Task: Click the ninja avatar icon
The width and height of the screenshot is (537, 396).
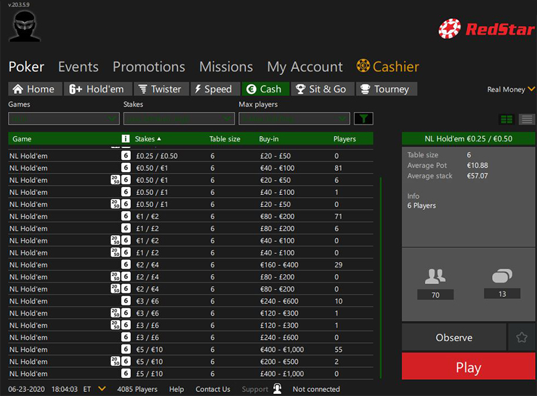Action: [x=24, y=26]
